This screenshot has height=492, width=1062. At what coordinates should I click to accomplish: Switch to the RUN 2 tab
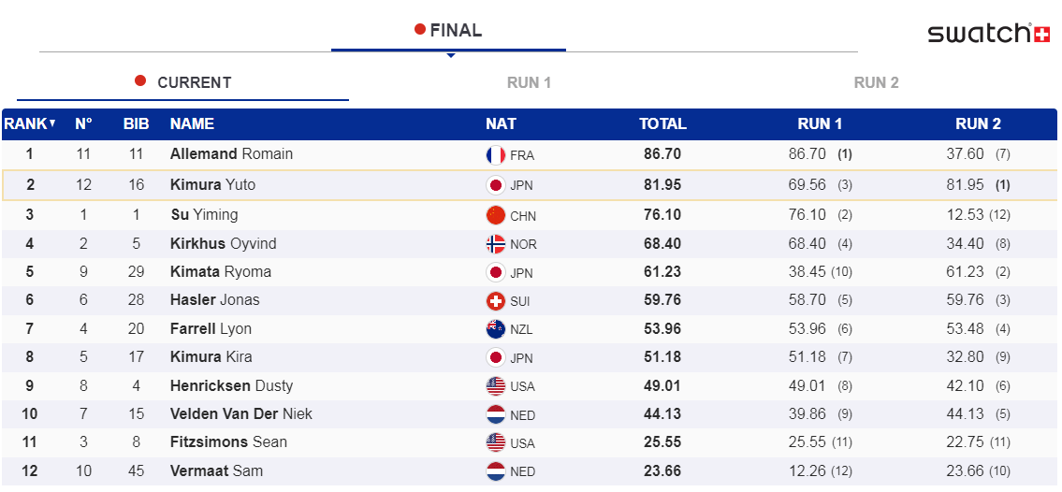pos(876,82)
